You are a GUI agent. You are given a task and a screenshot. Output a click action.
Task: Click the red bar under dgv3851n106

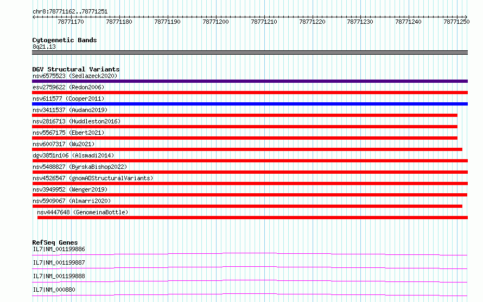(250, 161)
